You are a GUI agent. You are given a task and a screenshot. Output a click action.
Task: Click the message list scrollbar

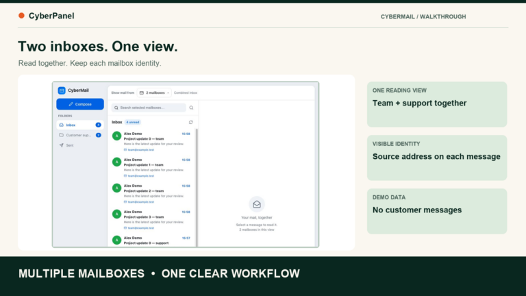click(x=197, y=187)
